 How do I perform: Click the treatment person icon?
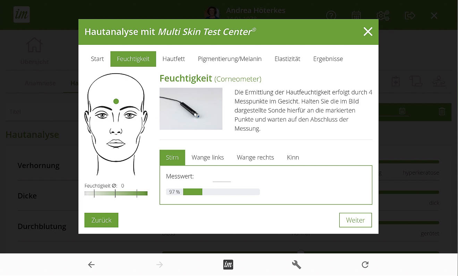coord(439,81)
